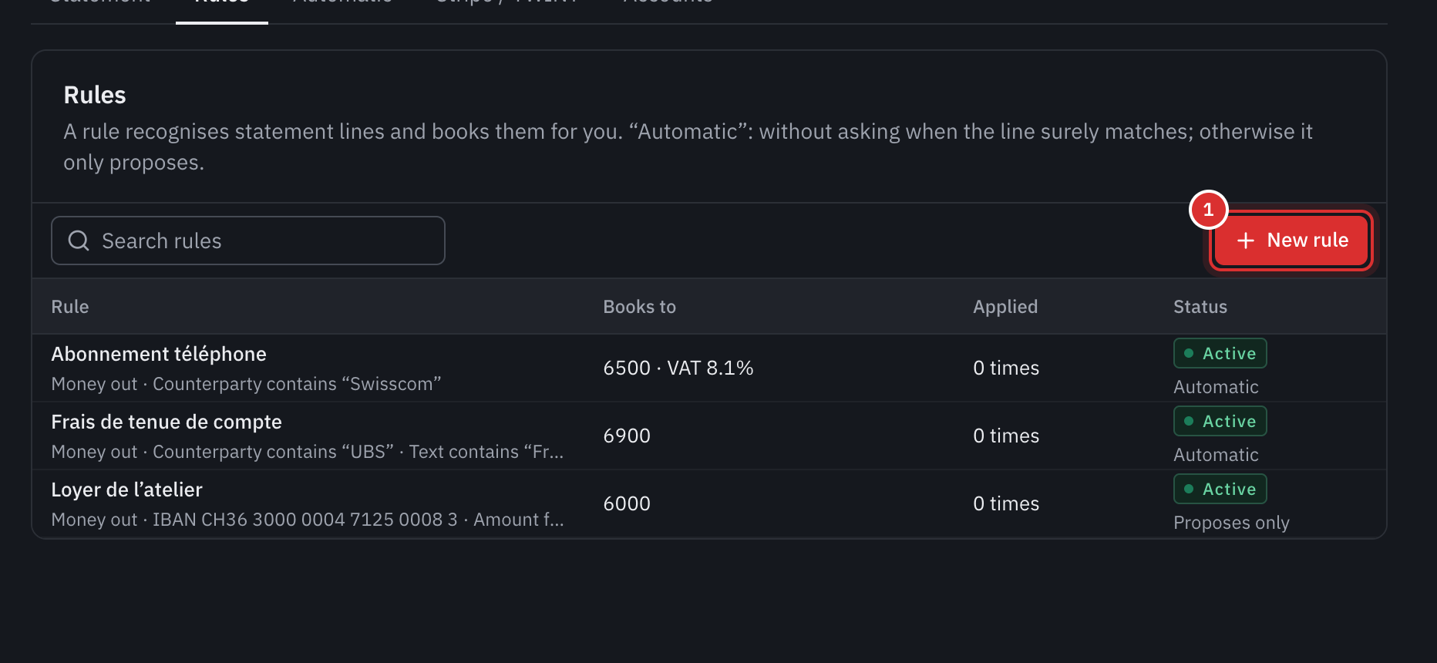
Task: Select the 6900 books-to cell
Action: (x=627, y=436)
